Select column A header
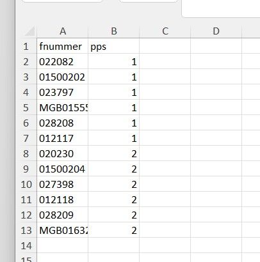 click(x=63, y=31)
